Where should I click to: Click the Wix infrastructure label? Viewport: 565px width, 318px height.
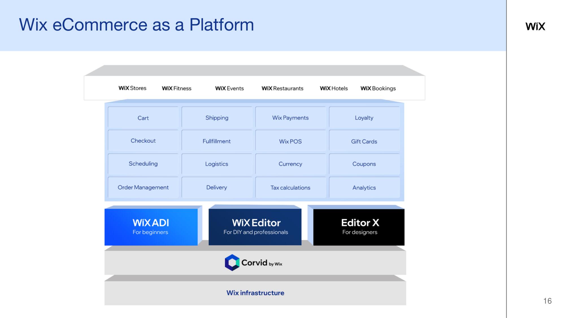tap(255, 293)
